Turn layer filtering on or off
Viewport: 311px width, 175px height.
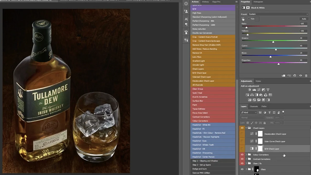click(x=283, y=112)
